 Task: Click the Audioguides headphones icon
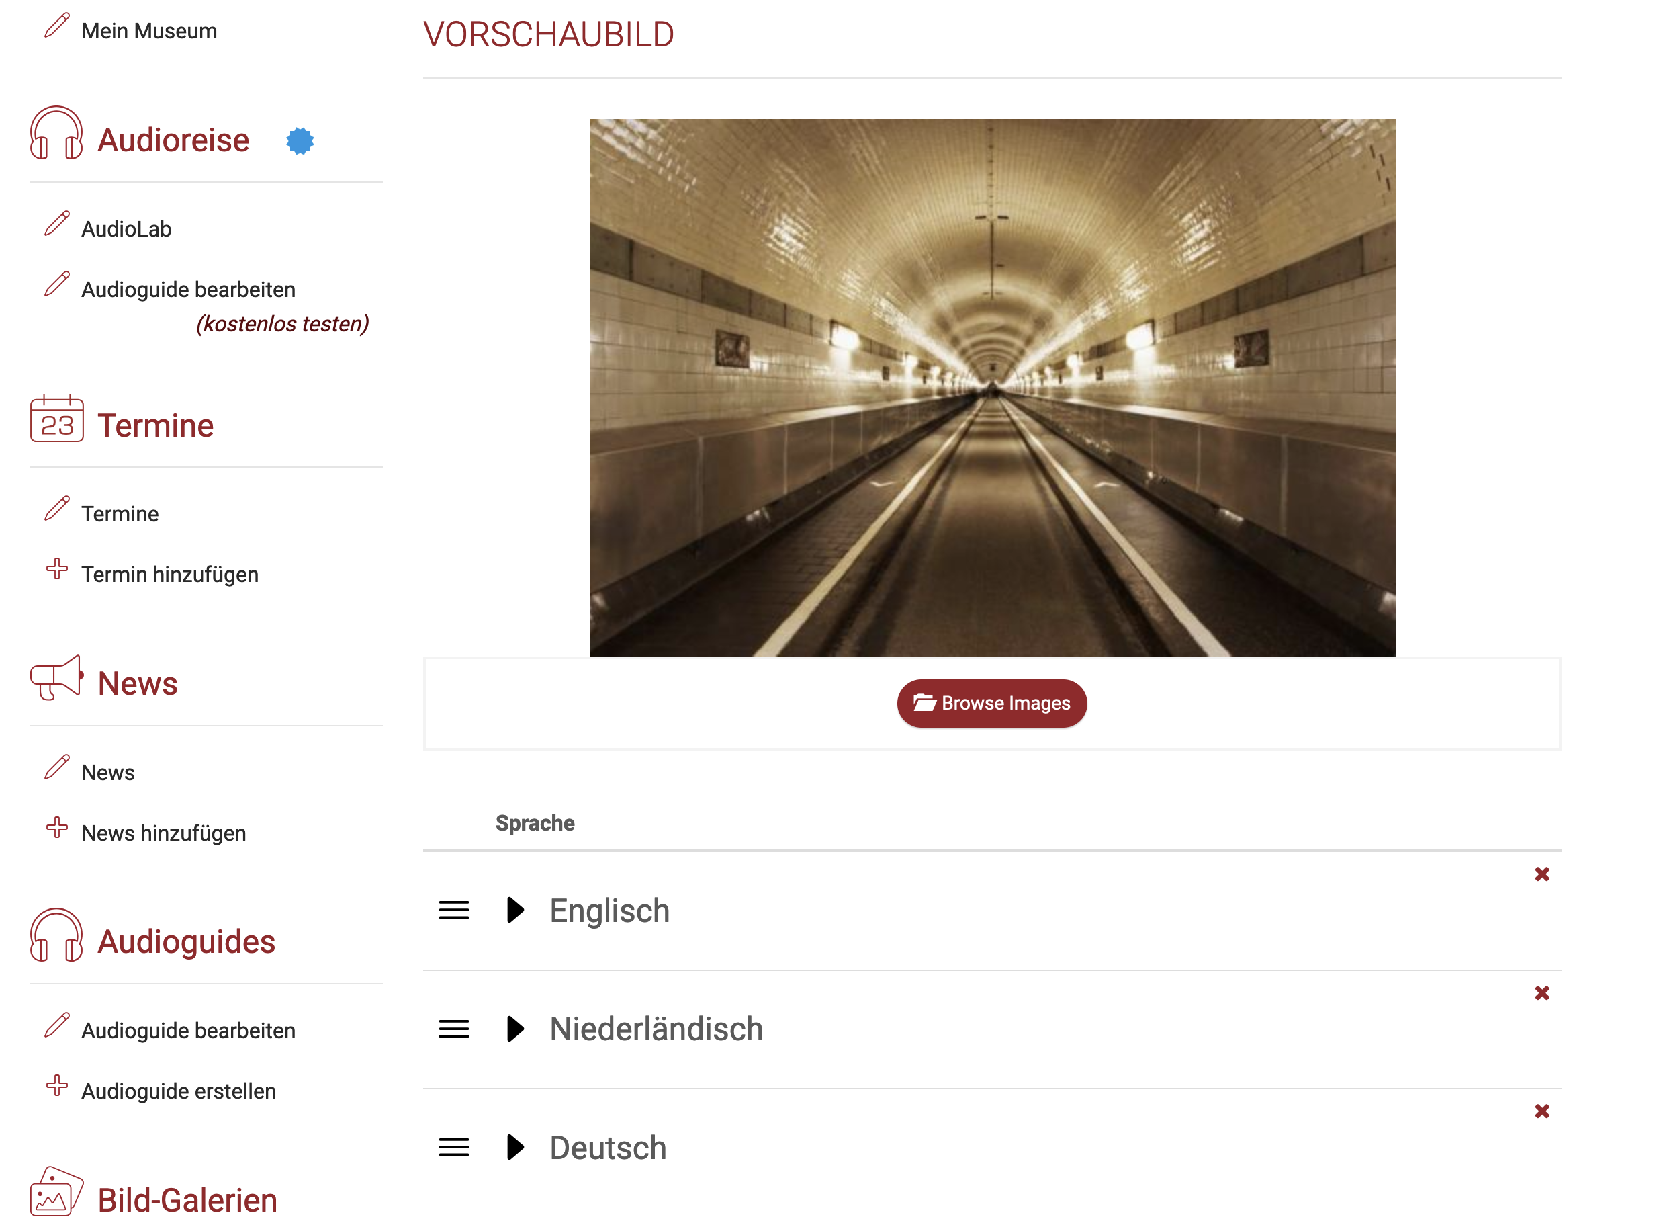[56, 937]
